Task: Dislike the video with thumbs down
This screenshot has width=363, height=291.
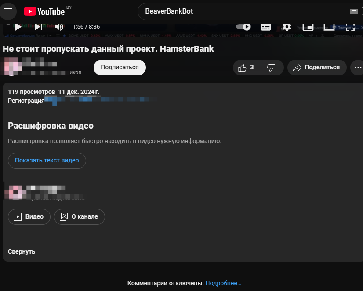Action: click(x=271, y=68)
